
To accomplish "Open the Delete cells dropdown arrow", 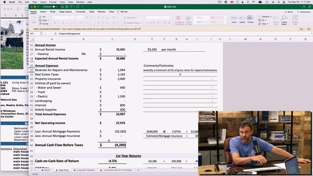I will tap(245, 18).
